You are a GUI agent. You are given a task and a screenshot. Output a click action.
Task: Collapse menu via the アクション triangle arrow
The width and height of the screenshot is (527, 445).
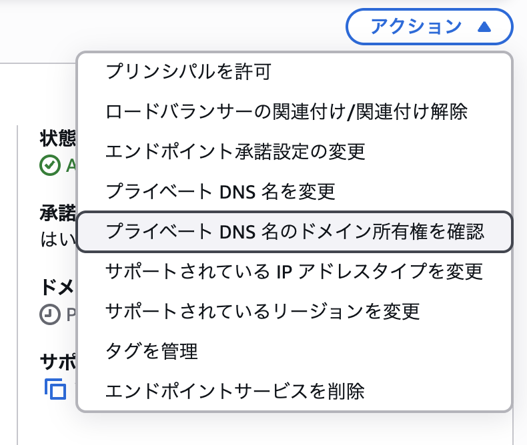click(484, 27)
